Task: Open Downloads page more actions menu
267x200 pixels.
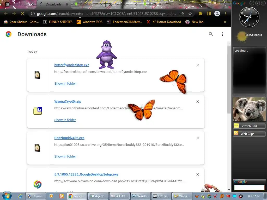Action: point(222,34)
